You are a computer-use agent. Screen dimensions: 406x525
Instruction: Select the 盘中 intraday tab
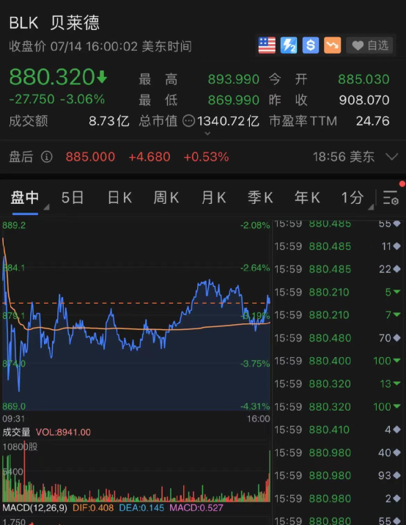click(25, 197)
